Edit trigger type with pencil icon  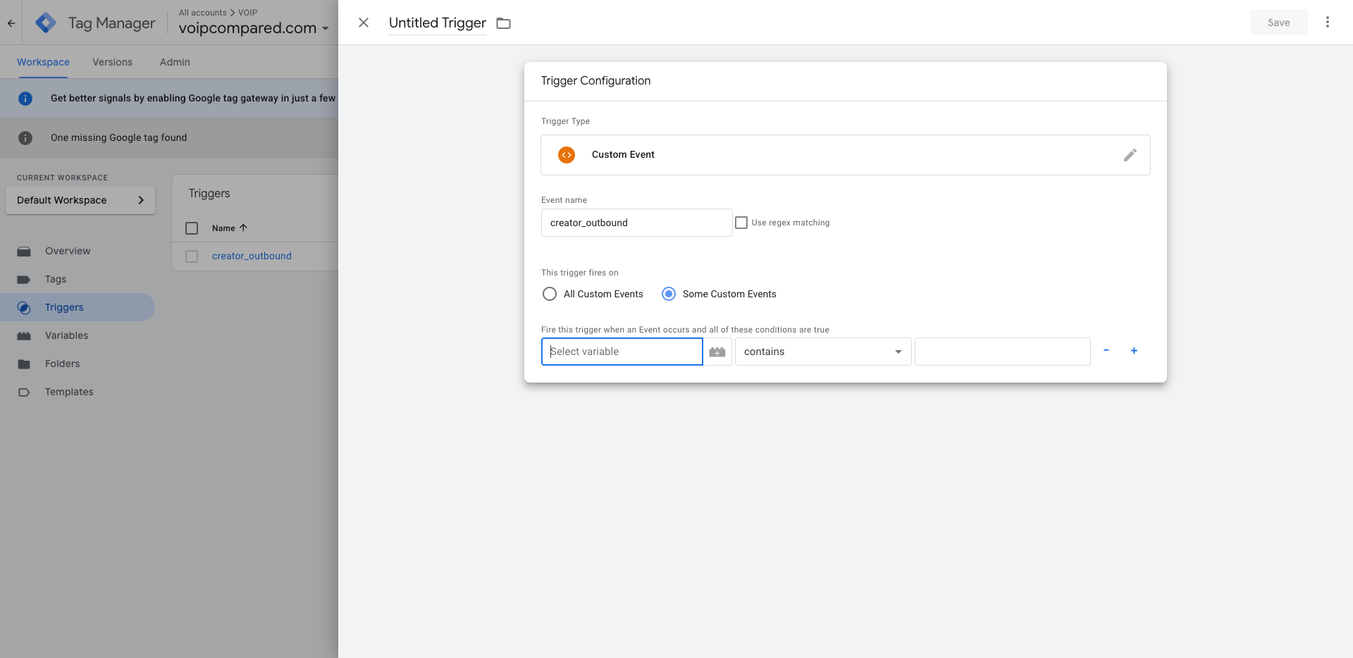click(x=1130, y=155)
